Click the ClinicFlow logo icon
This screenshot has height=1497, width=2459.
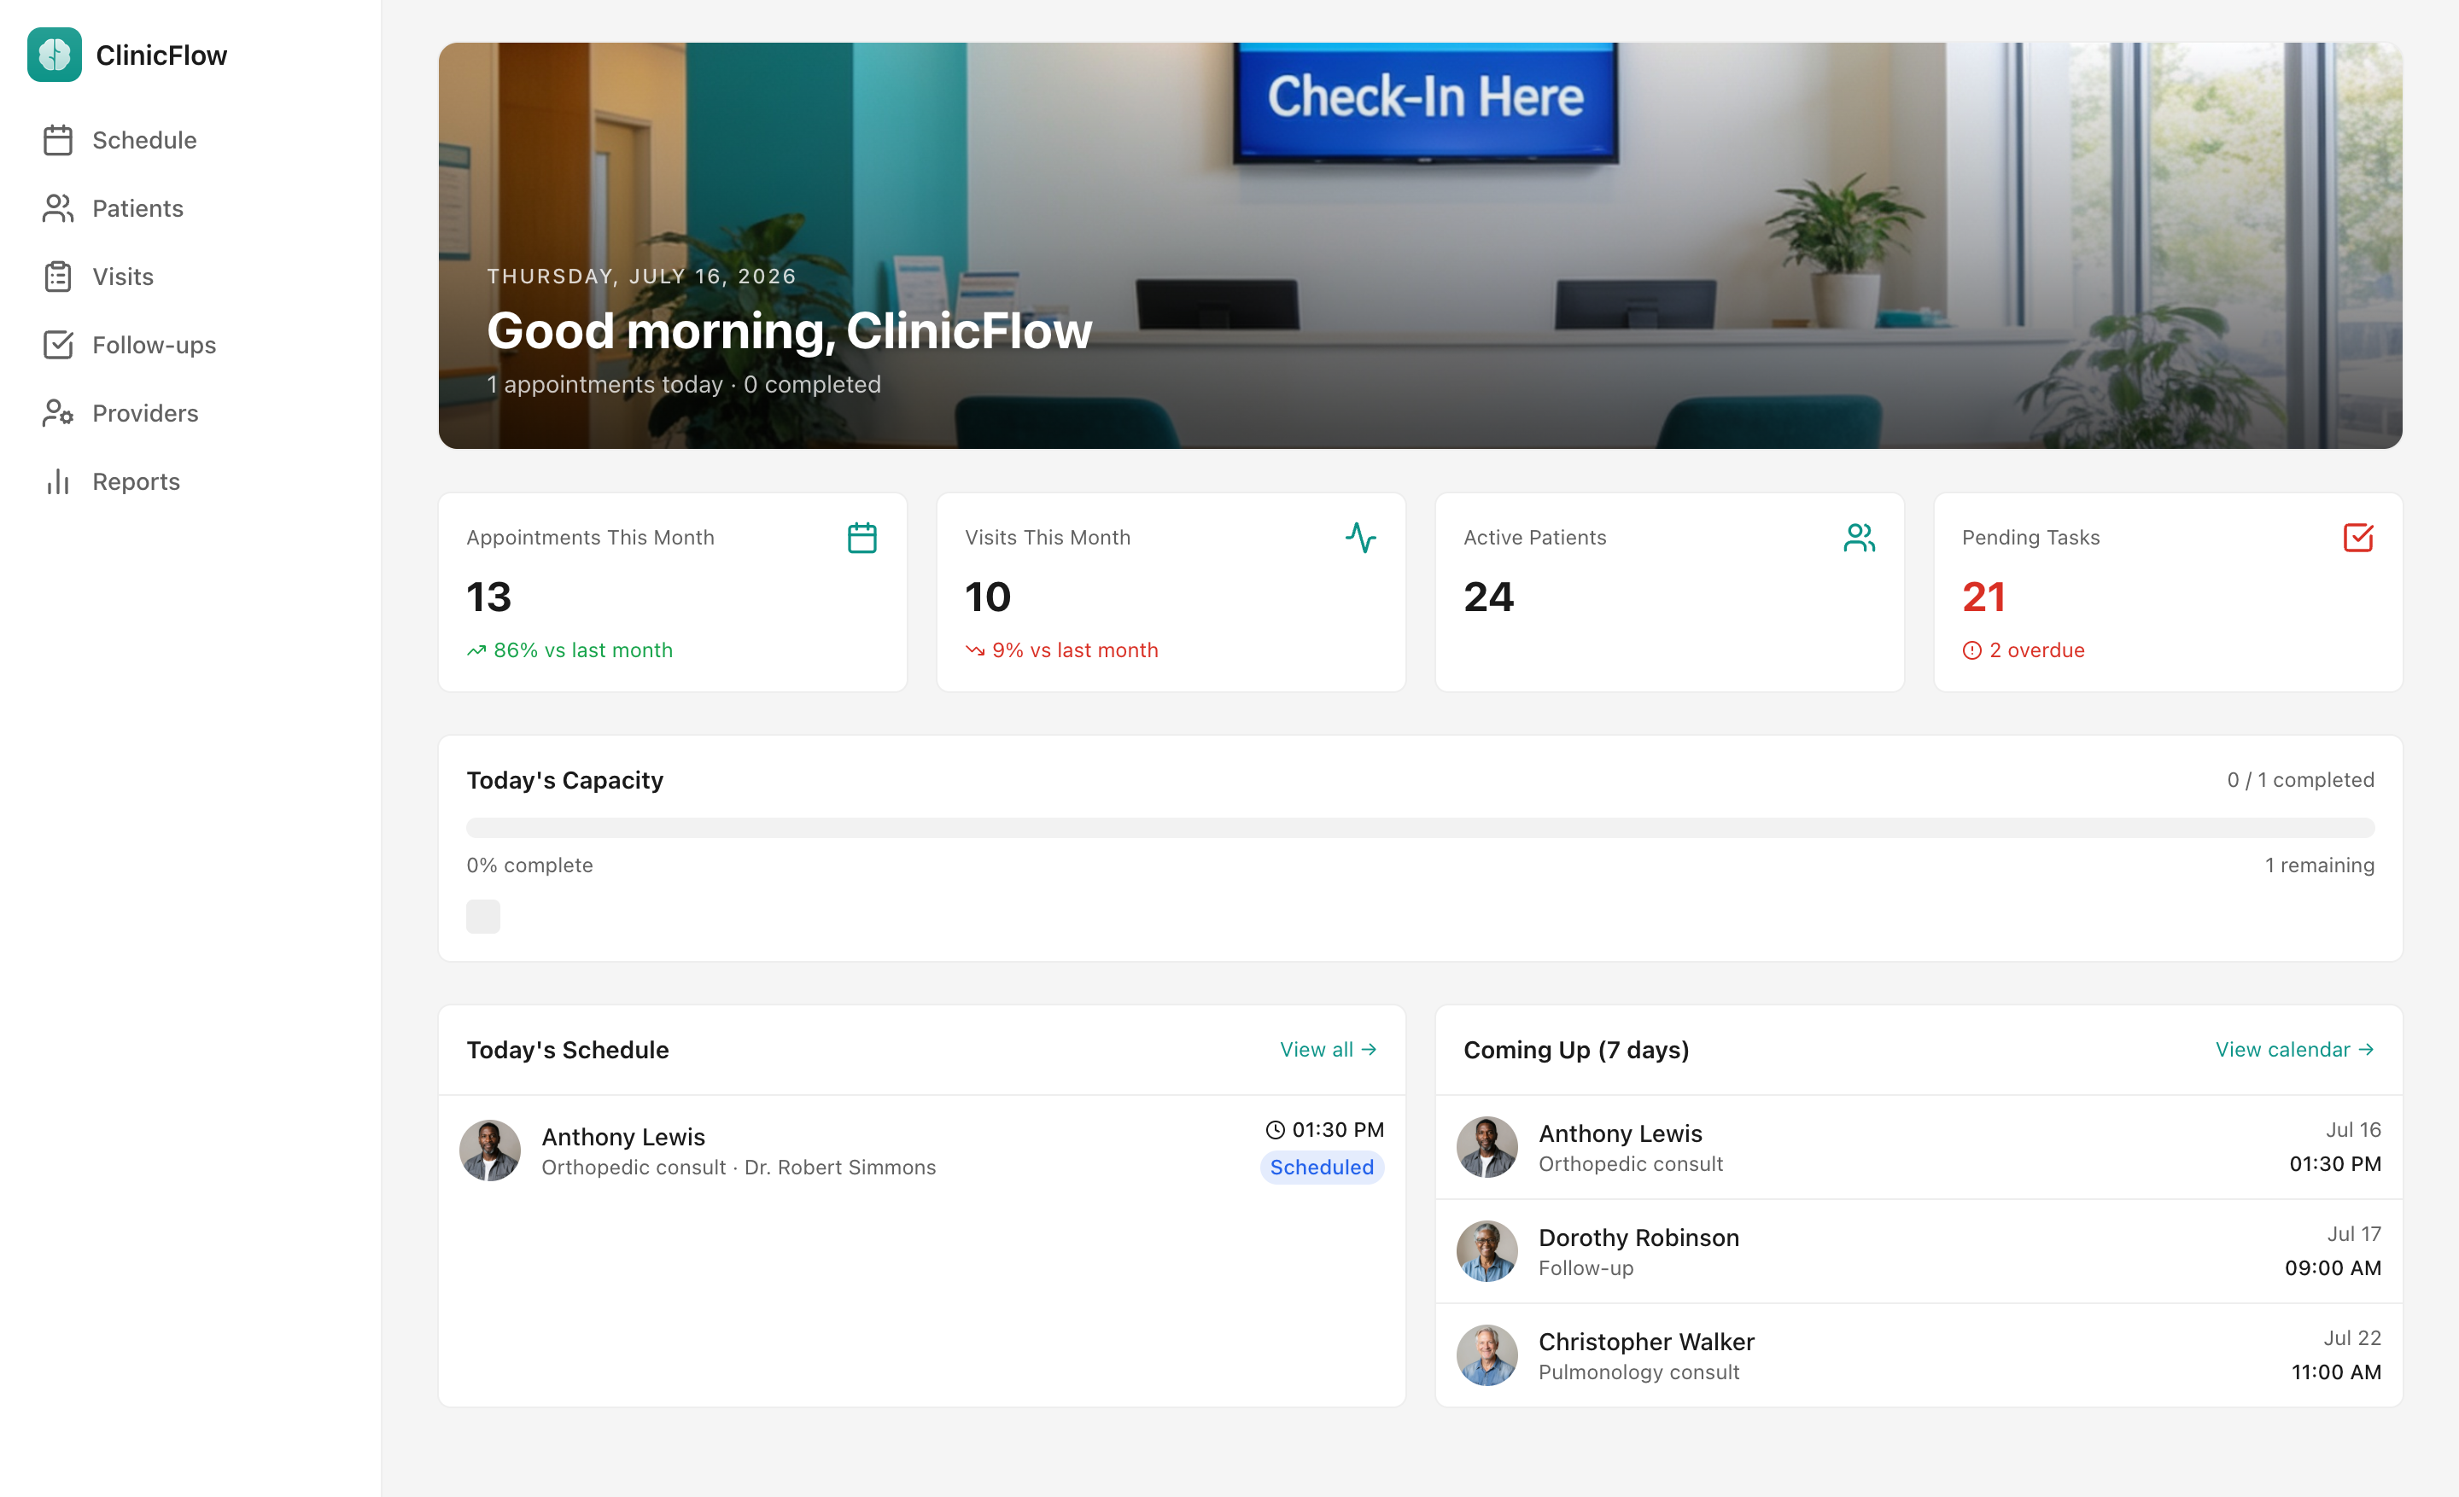pyautogui.click(x=55, y=55)
